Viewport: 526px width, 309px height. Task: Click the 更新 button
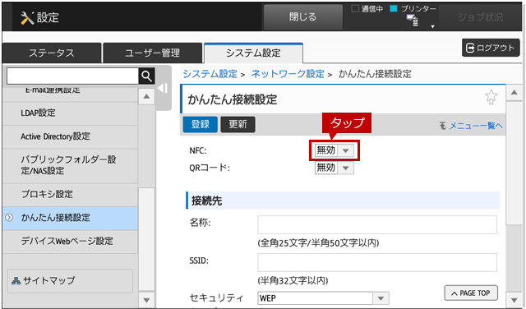point(238,124)
